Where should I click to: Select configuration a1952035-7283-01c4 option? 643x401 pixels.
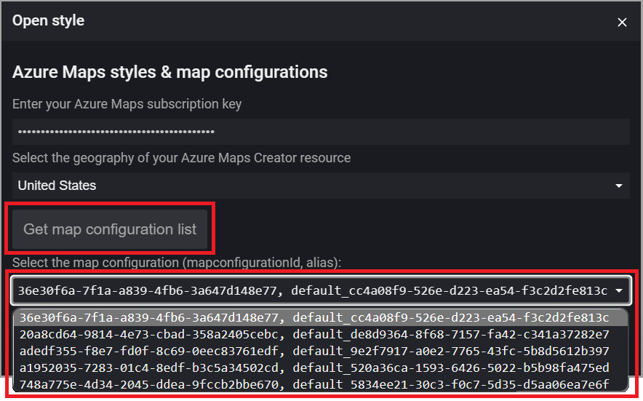(320, 368)
